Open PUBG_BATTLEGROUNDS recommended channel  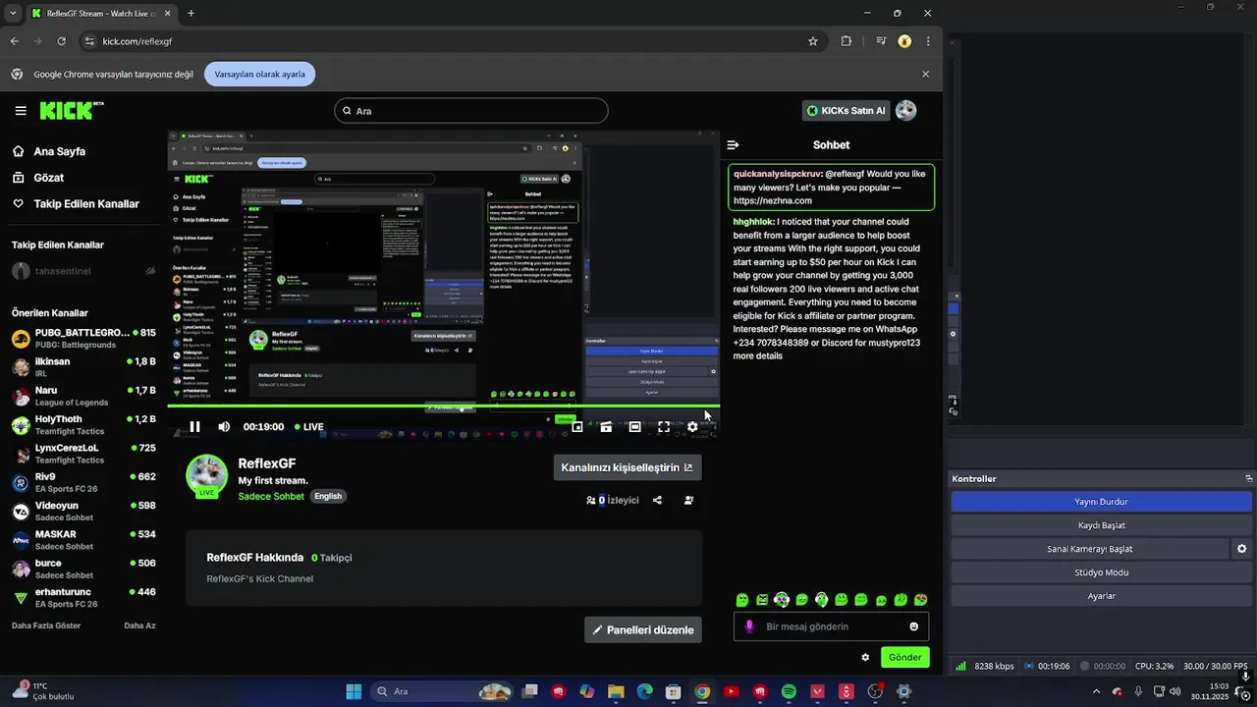pos(83,339)
